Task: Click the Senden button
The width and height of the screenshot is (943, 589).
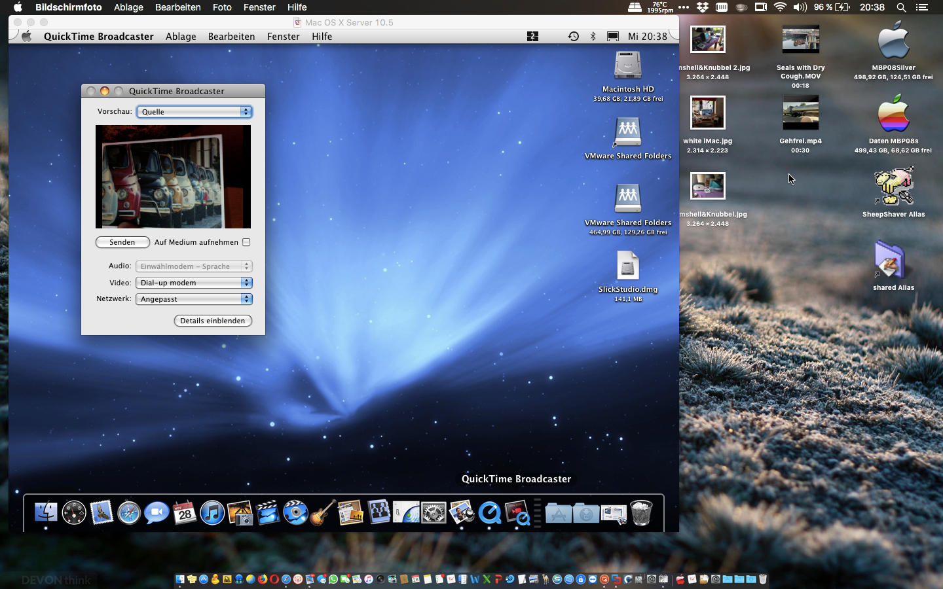Action: coord(122,242)
